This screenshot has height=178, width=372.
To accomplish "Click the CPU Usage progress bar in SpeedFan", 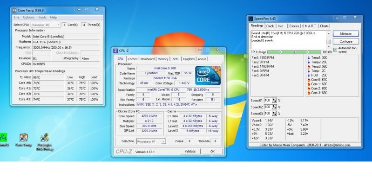I will (294, 52).
